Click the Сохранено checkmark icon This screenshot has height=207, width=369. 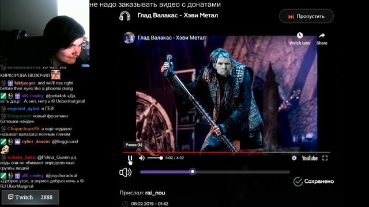click(x=298, y=182)
